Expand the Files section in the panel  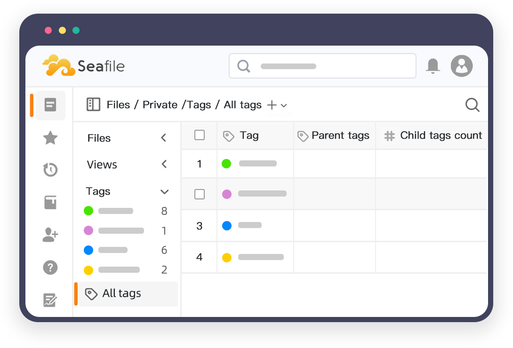(x=164, y=138)
